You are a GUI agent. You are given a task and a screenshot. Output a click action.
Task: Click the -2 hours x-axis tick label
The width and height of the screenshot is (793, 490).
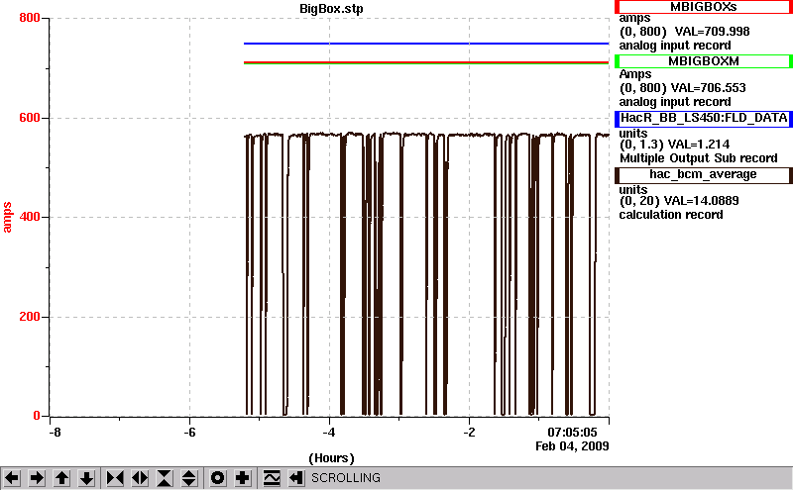(469, 433)
